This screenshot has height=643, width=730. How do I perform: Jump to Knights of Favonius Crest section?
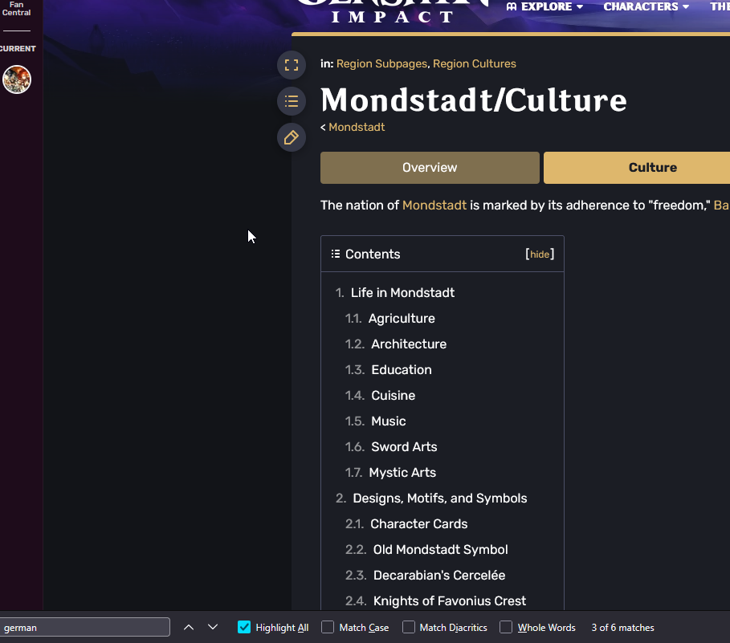(x=449, y=600)
